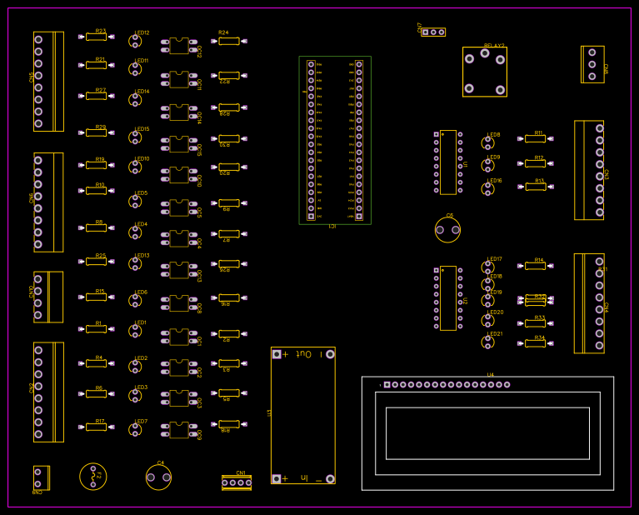Click the LED21 footprint
This screenshot has height=515, width=639.
click(488, 342)
